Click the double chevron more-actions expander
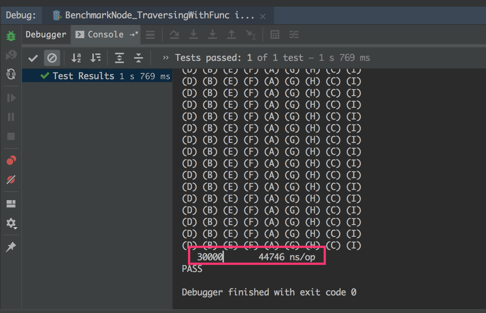 [166, 58]
